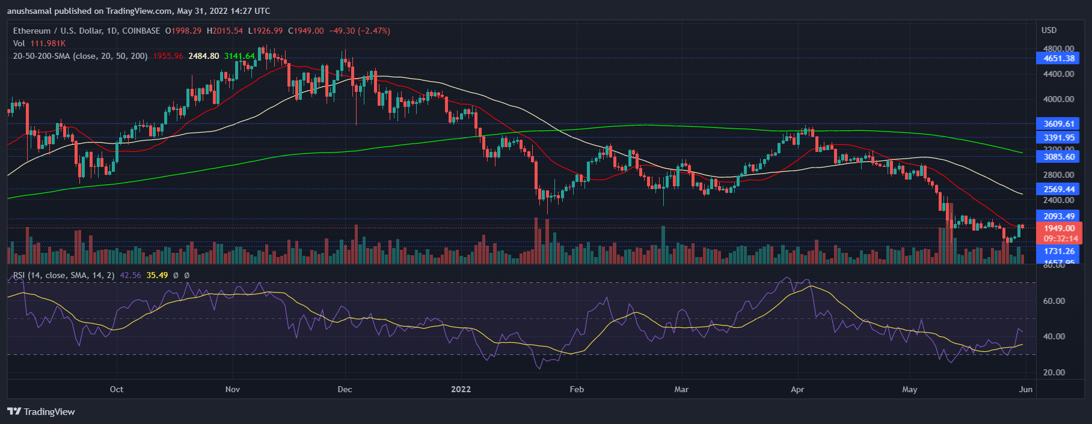The height and width of the screenshot is (424, 1092).
Task: Click the change value −49.30 (−2.47%)
Action: click(360, 31)
